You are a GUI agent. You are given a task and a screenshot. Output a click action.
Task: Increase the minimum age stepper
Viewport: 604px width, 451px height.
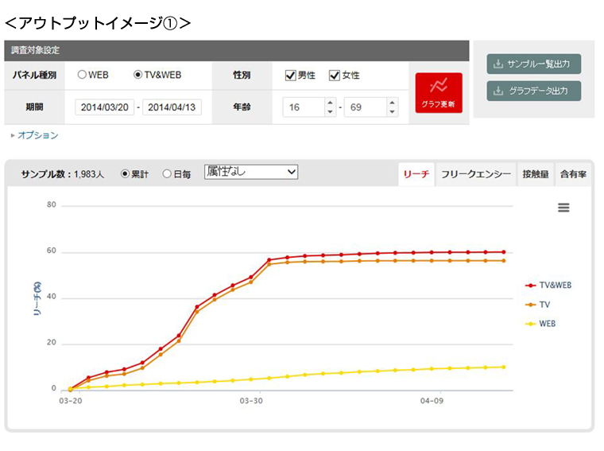click(331, 102)
